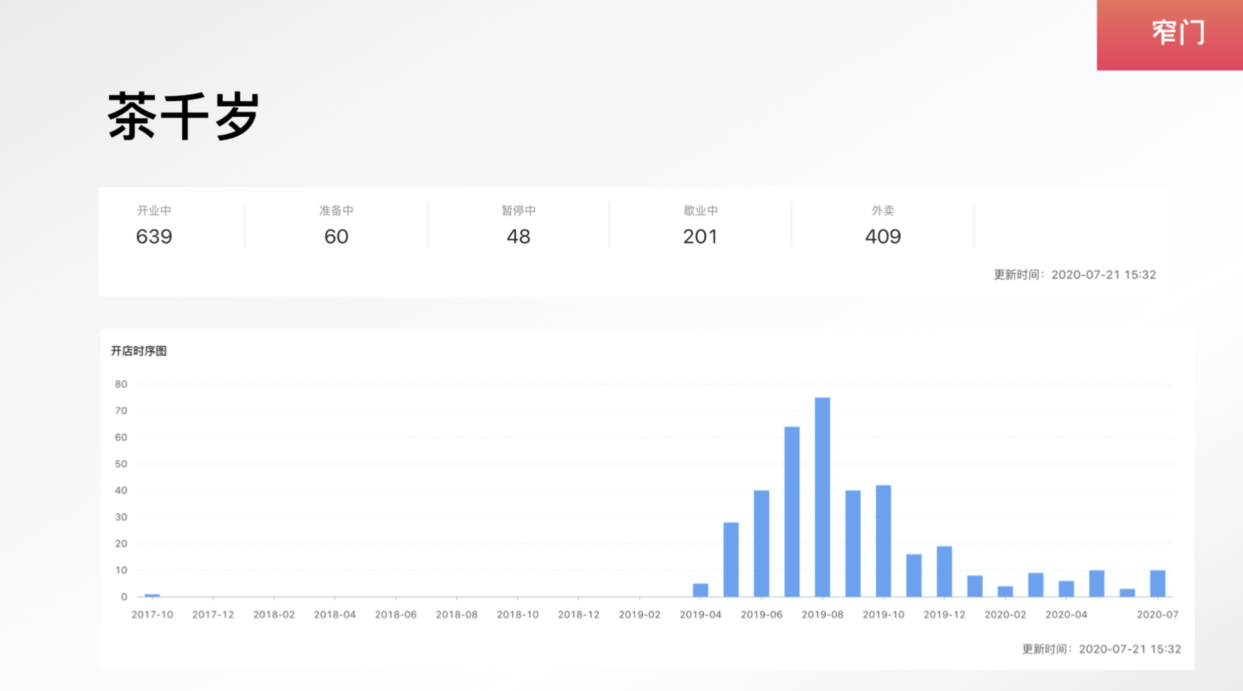This screenshot has height=691, width=1243.
Task: Click the y-axis label 80
Action: tap(121, 384)
